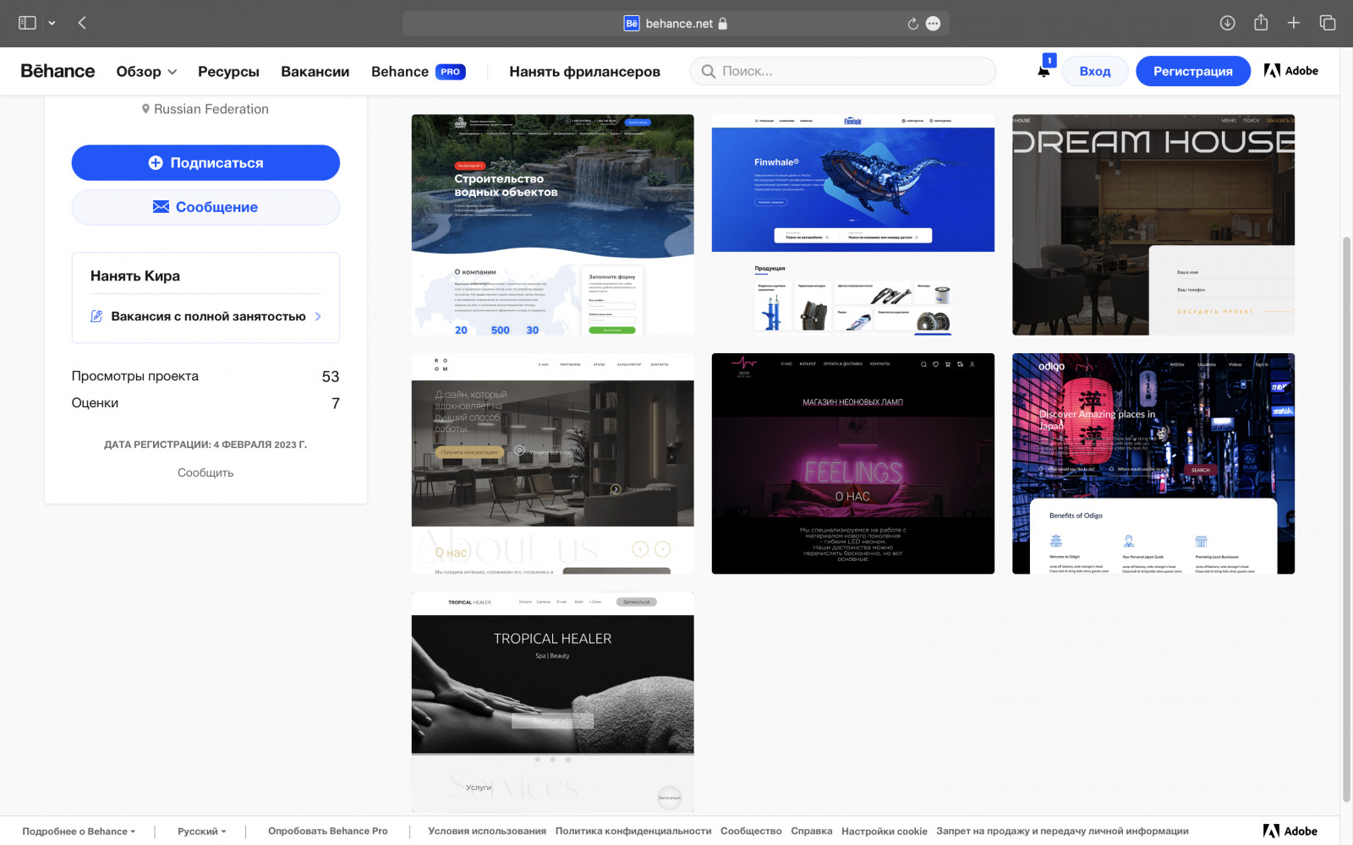The width and height of the screenshot is (1353, 845).
Task: Click the Сообщить report link
Action: pos(205,472)
